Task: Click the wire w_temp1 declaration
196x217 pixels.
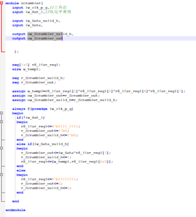Action: [x=26, y=69]
